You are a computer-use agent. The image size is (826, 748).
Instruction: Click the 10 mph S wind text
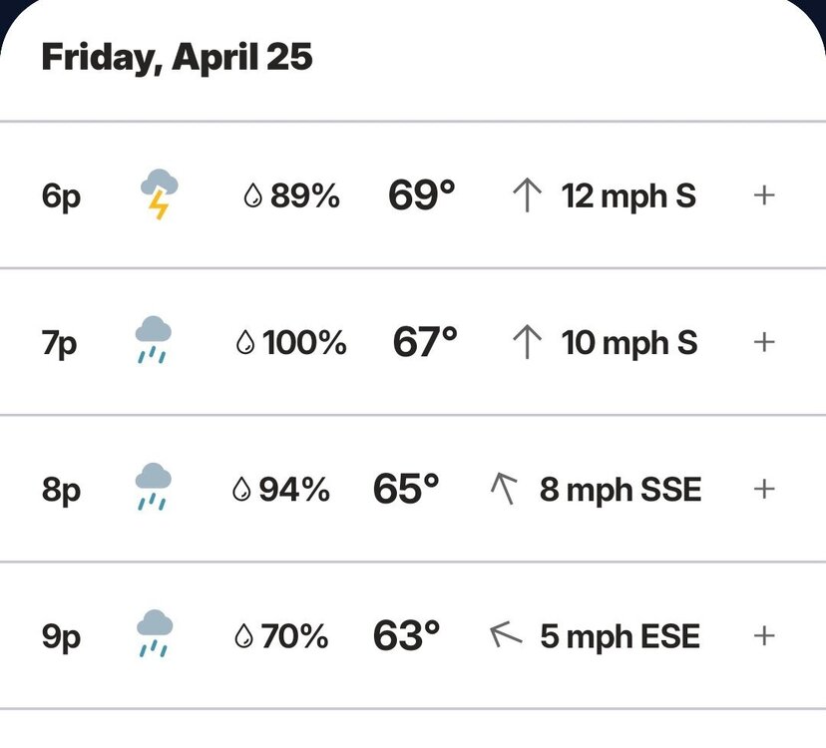pos(629,342)
